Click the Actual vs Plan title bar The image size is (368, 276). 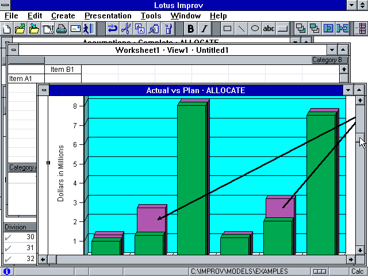point(195,90)
